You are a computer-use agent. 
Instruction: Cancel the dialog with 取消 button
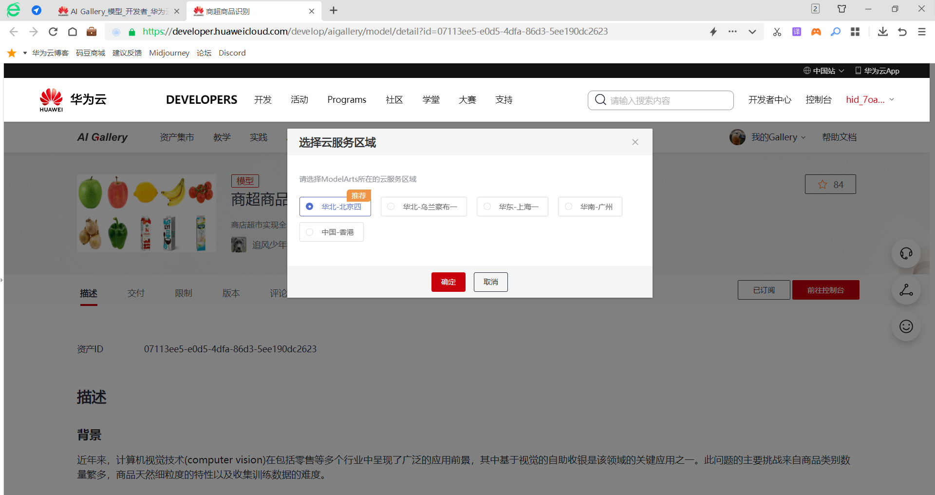pos(491,282)
